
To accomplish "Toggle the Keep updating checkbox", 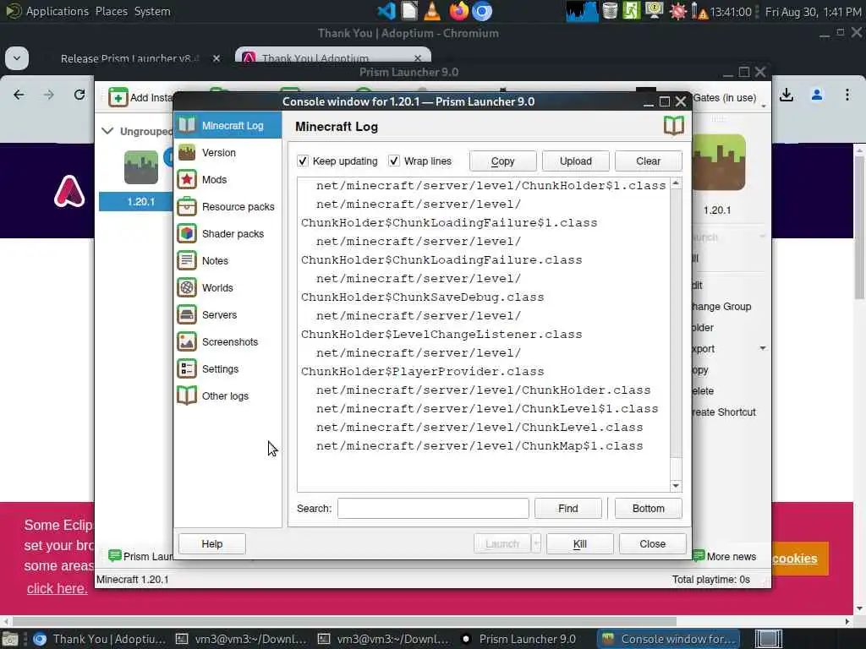I will coord(303,161).
